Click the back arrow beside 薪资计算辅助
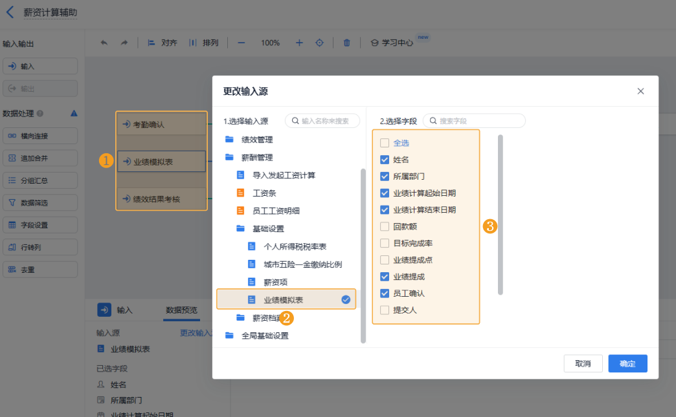The image size is (676, 417). coord(10,12)
